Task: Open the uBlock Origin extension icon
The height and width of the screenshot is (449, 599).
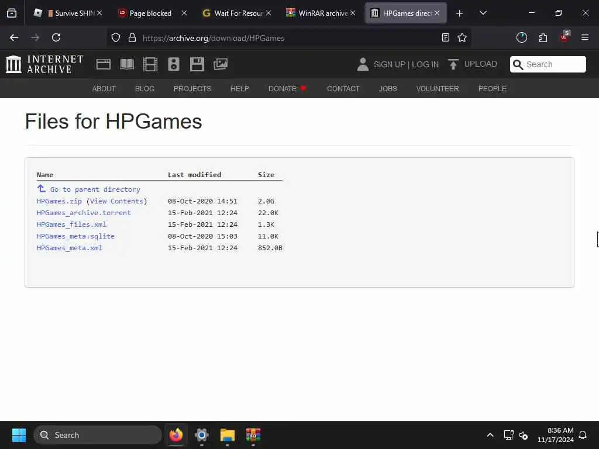Action: (564, 37)
